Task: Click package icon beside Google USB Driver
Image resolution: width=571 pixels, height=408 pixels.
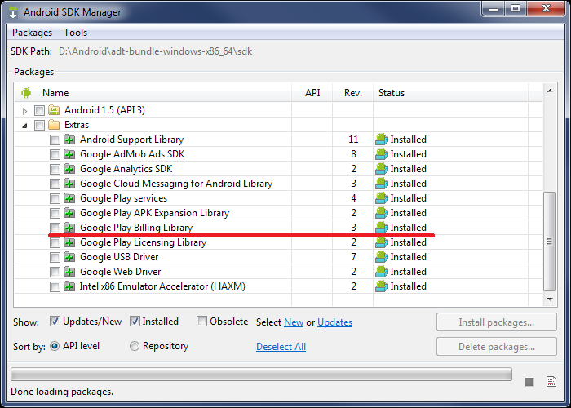Action: (x=69, y=257)
